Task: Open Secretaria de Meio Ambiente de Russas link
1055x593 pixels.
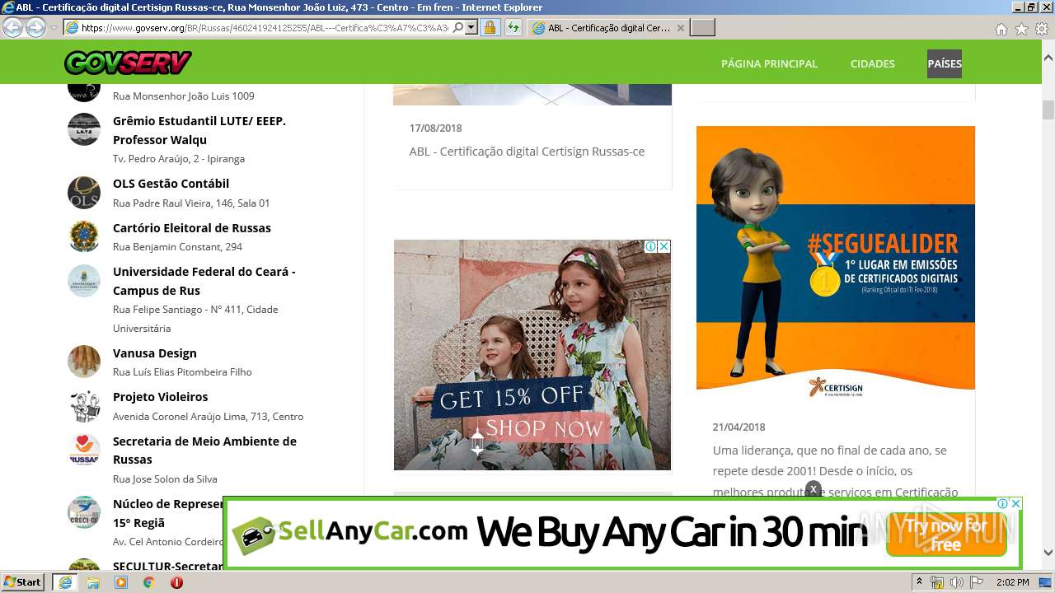Action: coord(204,451)
